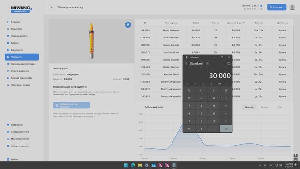The height and width of the screenshot is (169, 300).
Task: Toggle Calculator keep-on-top icon
Action: coord(207,64)
